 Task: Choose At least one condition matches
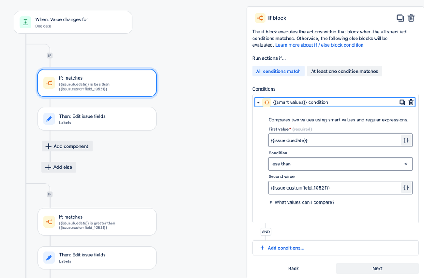pos(345,71)
